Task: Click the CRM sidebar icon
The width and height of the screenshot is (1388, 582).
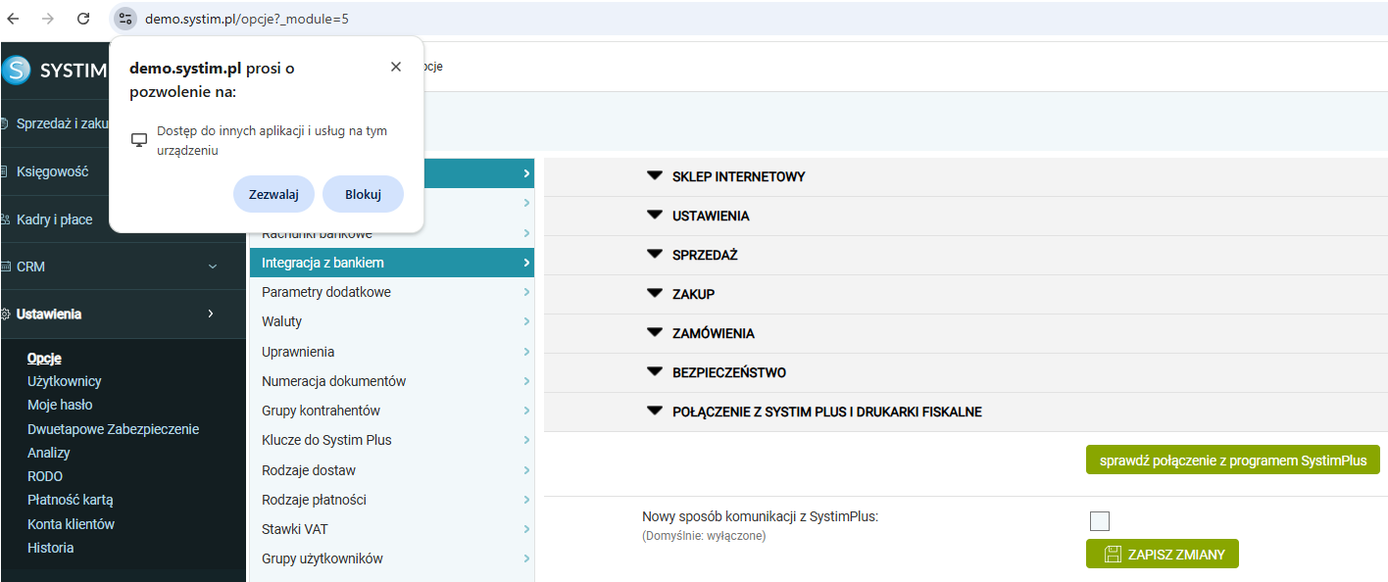Action: point(5,267)
